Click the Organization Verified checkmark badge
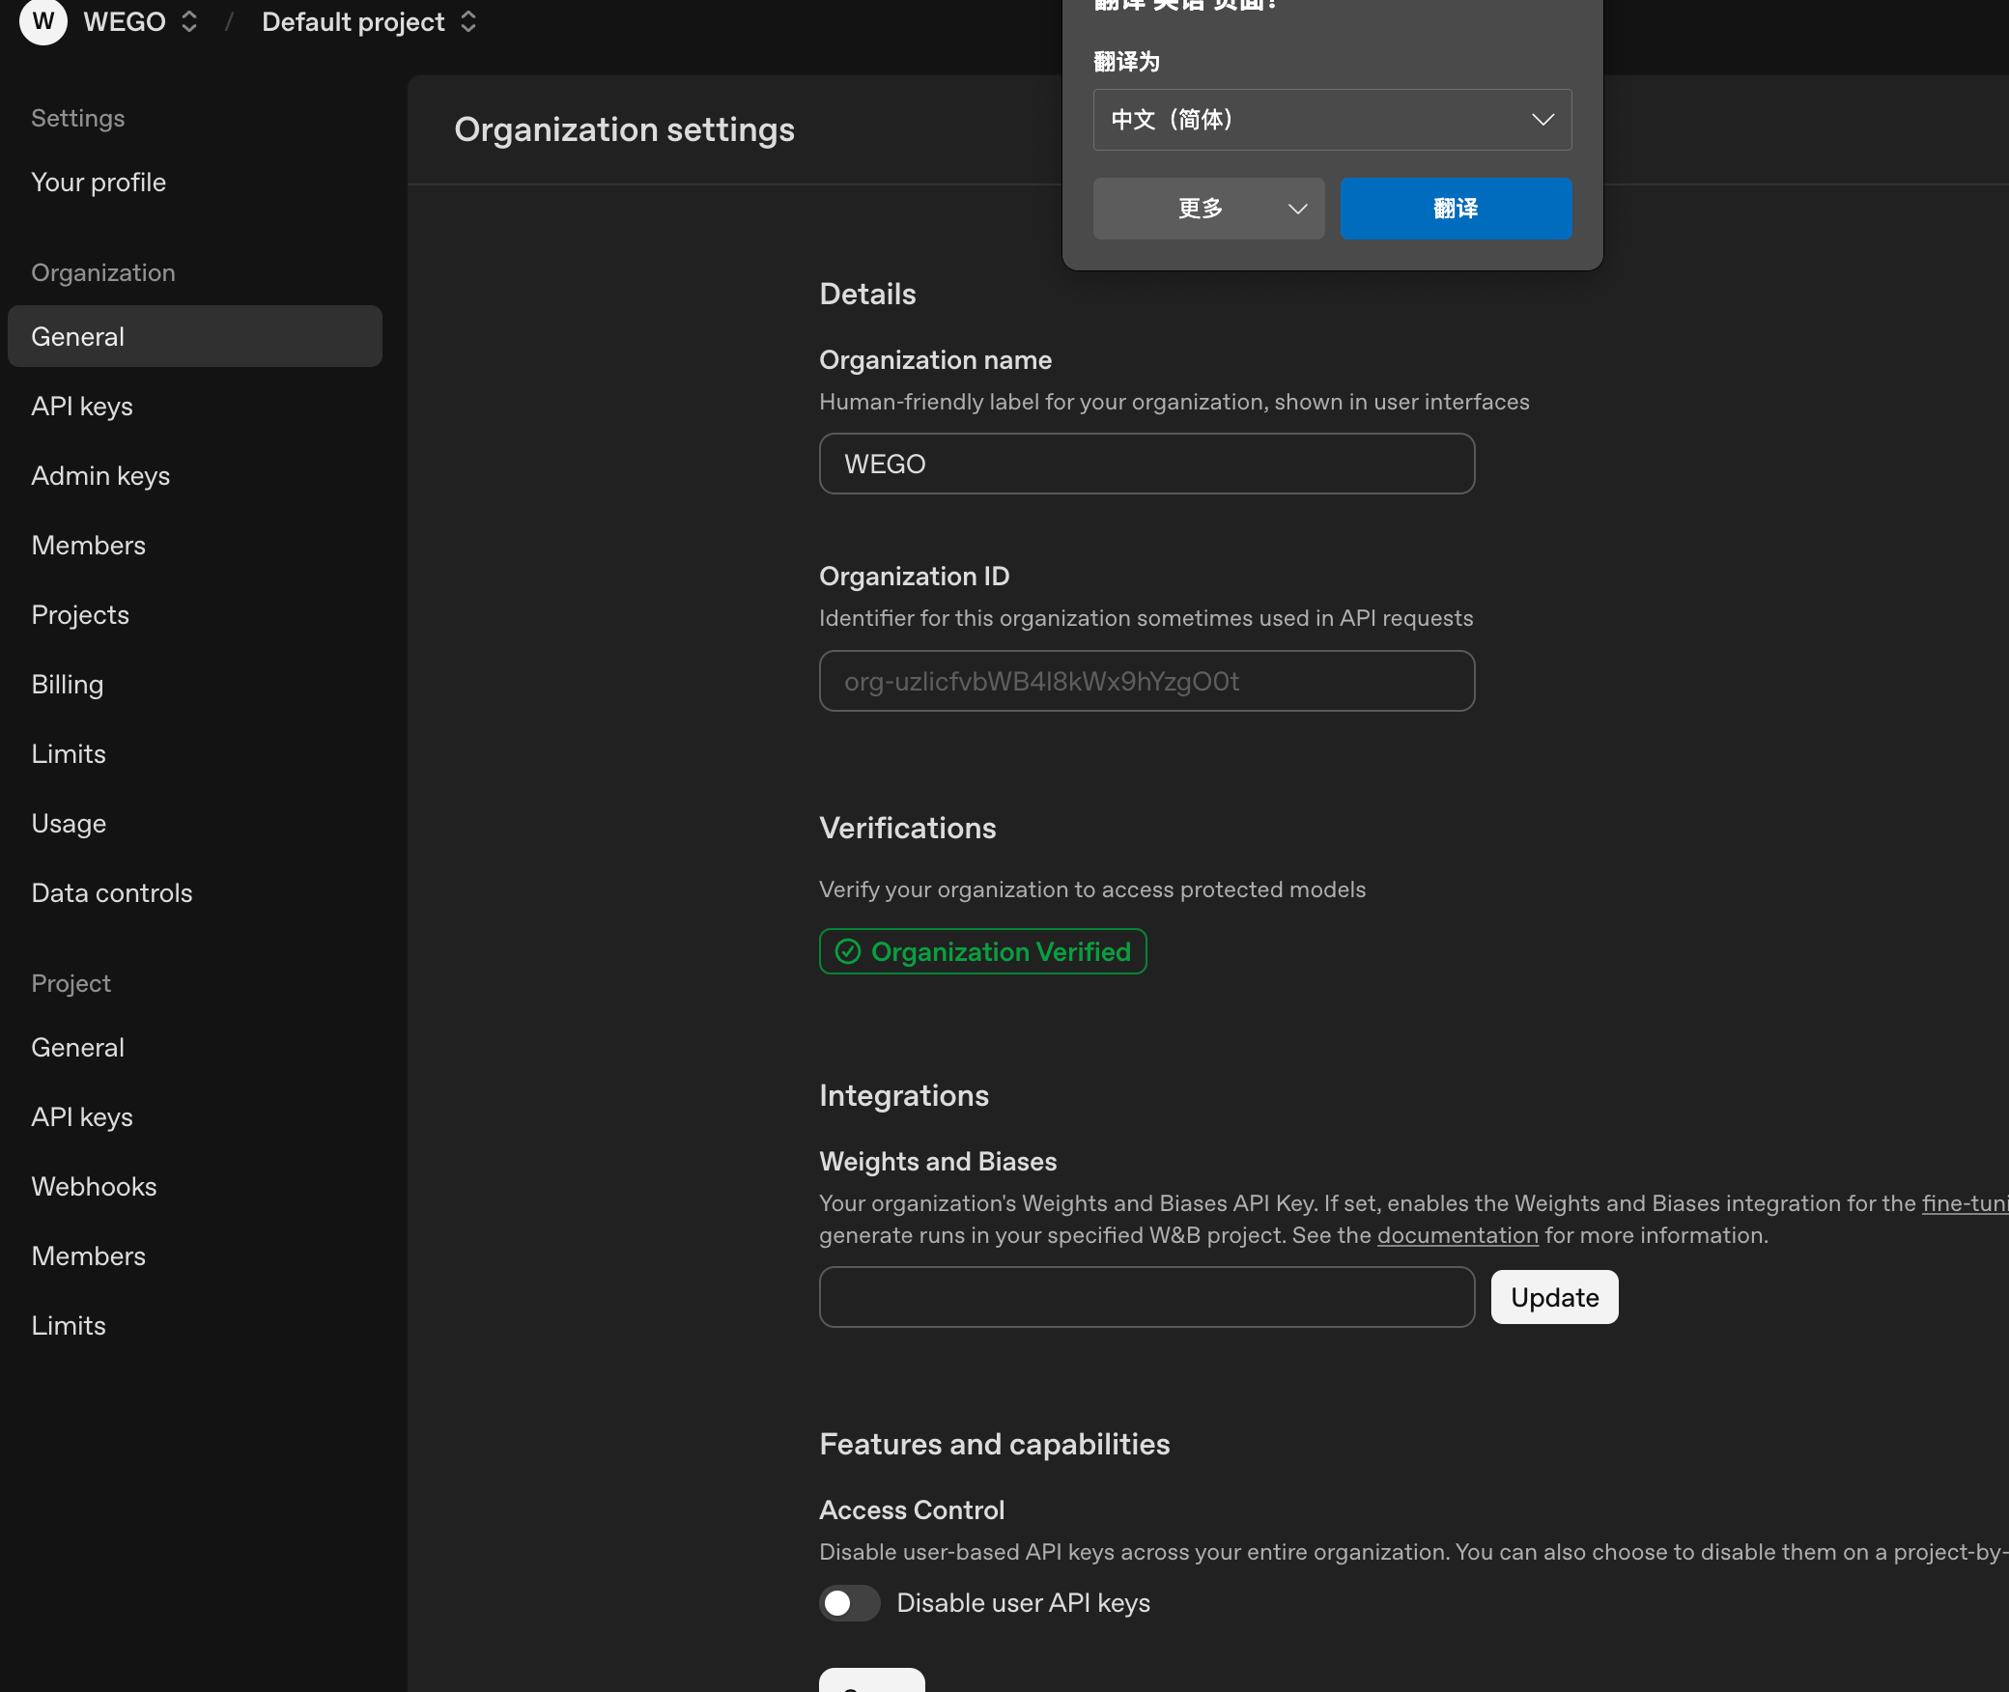This screenshot has height=1692, width=2009. click(x=982, y=951)
